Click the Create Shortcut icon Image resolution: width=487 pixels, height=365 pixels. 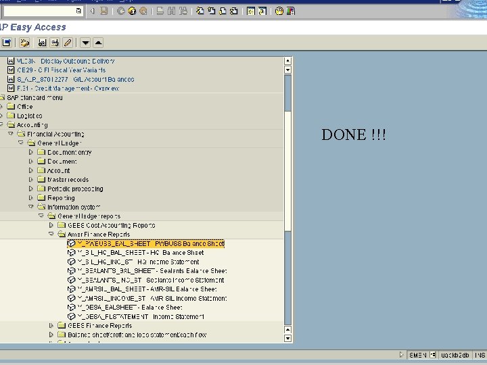tap(262, 11)
